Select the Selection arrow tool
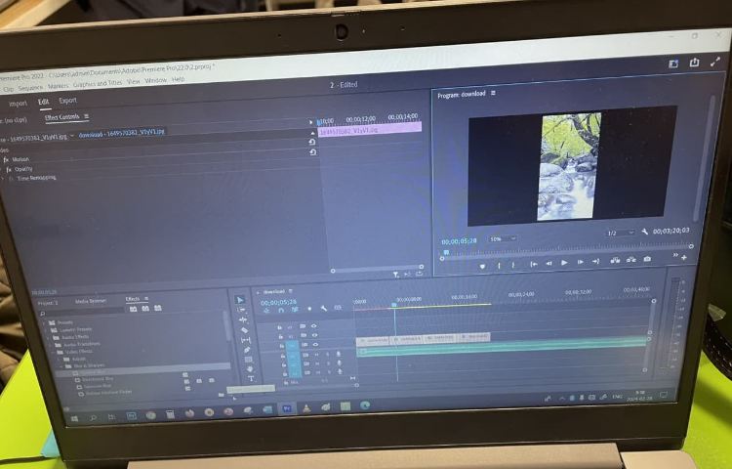 pos(241,300)
